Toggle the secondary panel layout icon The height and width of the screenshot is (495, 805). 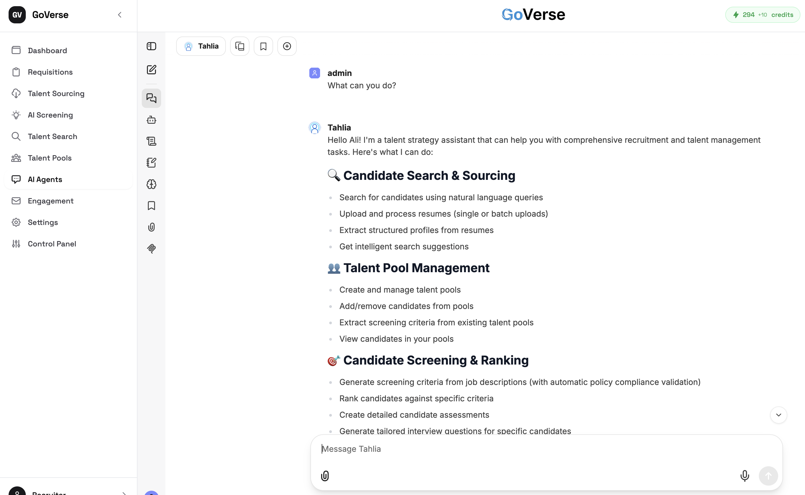[x=151, y=46]
